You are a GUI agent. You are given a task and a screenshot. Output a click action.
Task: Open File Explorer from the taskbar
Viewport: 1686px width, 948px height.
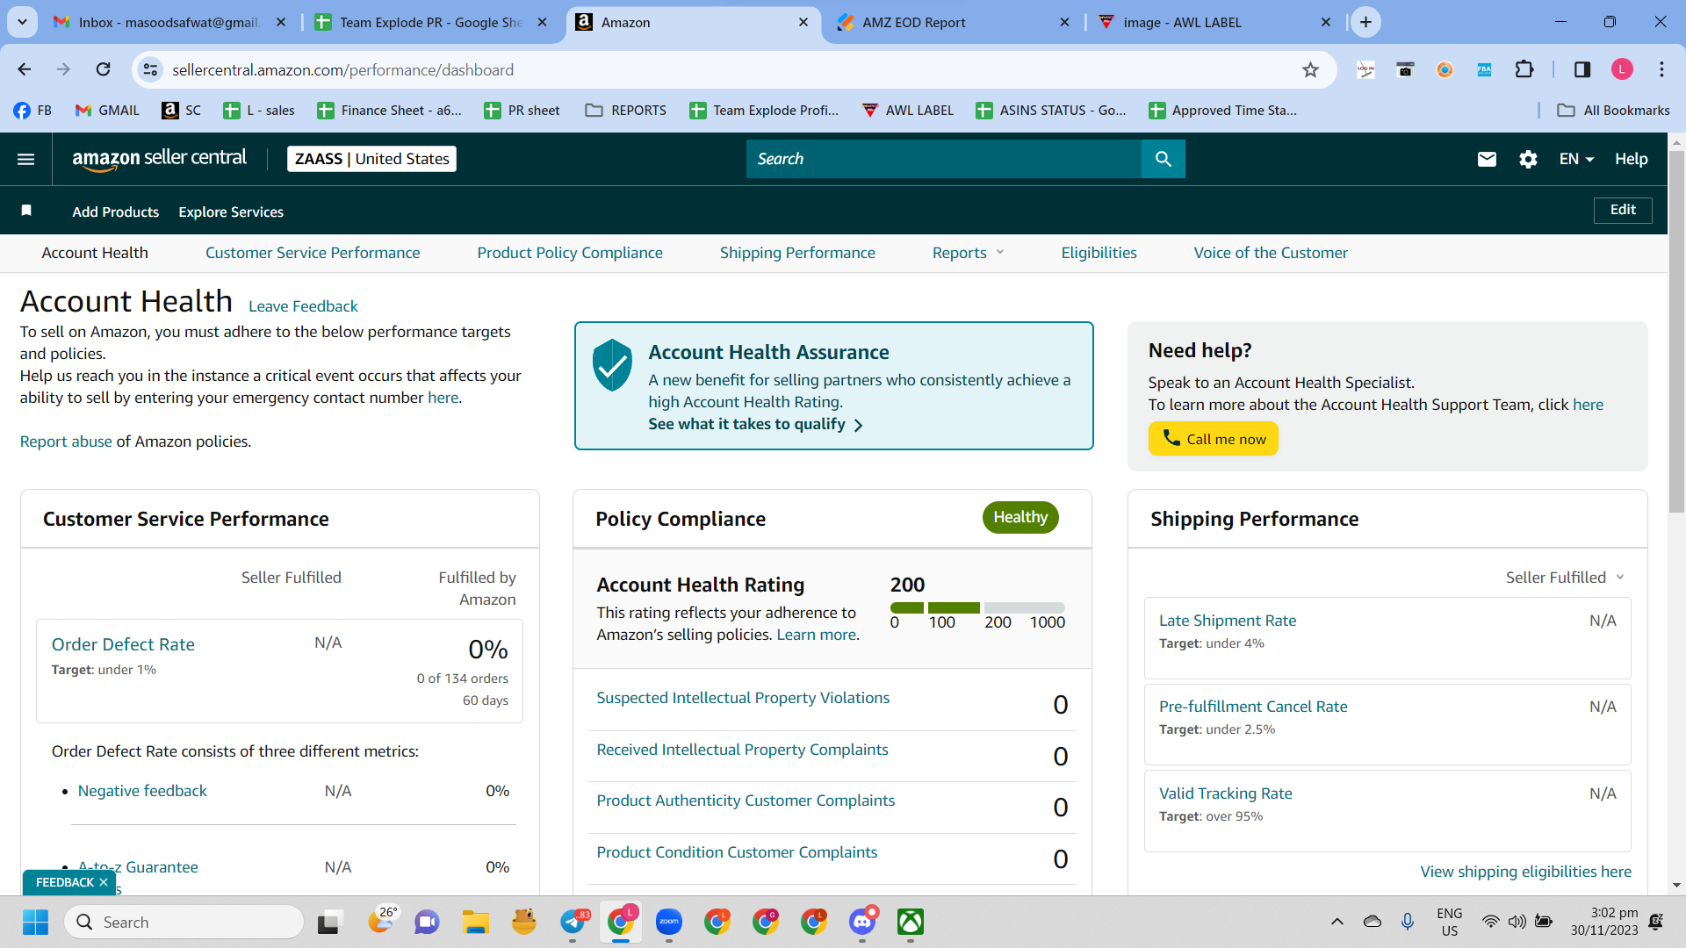pos(475,922)
